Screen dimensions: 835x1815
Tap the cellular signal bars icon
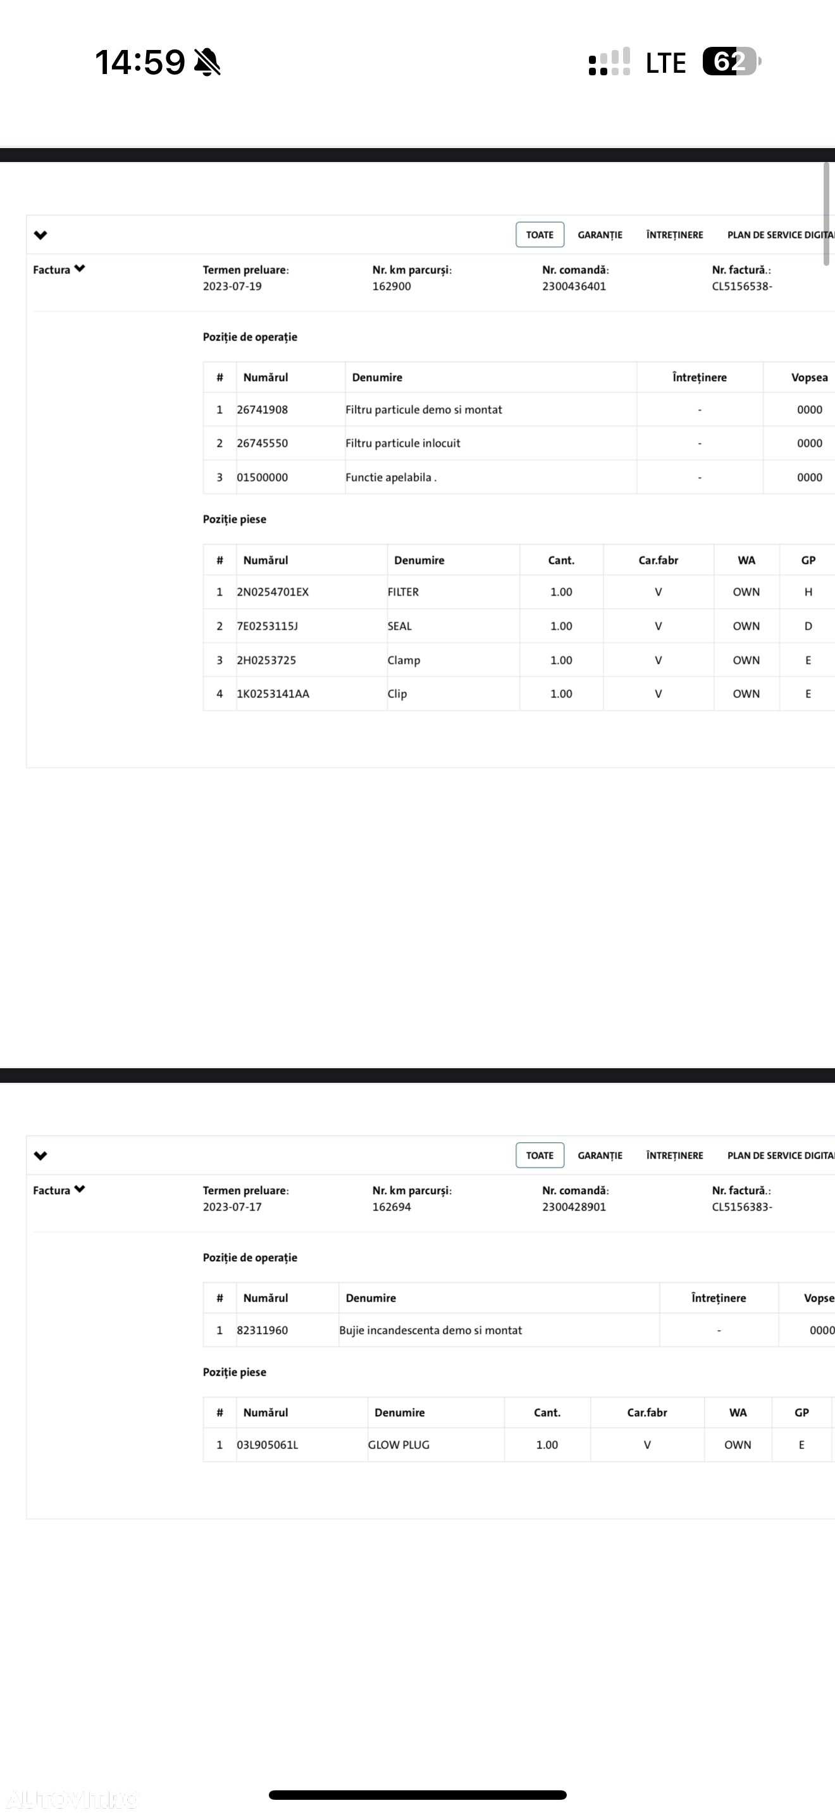(609, 62)
